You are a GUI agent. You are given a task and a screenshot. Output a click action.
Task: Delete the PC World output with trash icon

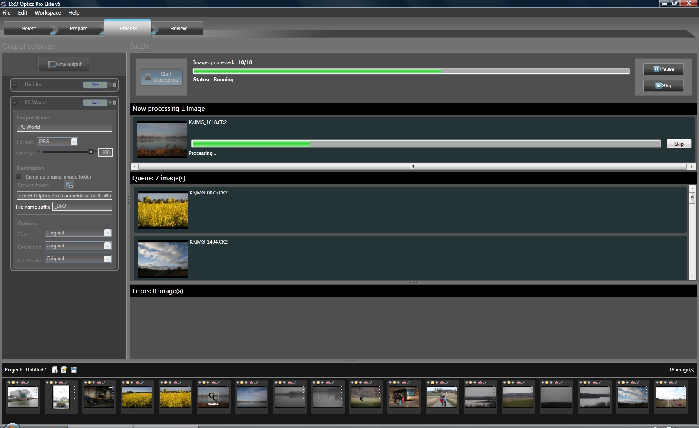tap(114, 102)
